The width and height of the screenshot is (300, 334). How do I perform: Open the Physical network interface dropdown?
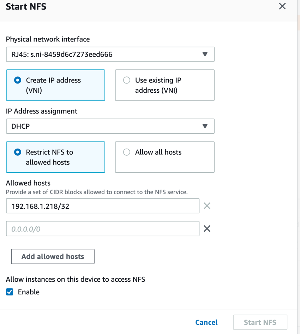[x=110, y=54]
